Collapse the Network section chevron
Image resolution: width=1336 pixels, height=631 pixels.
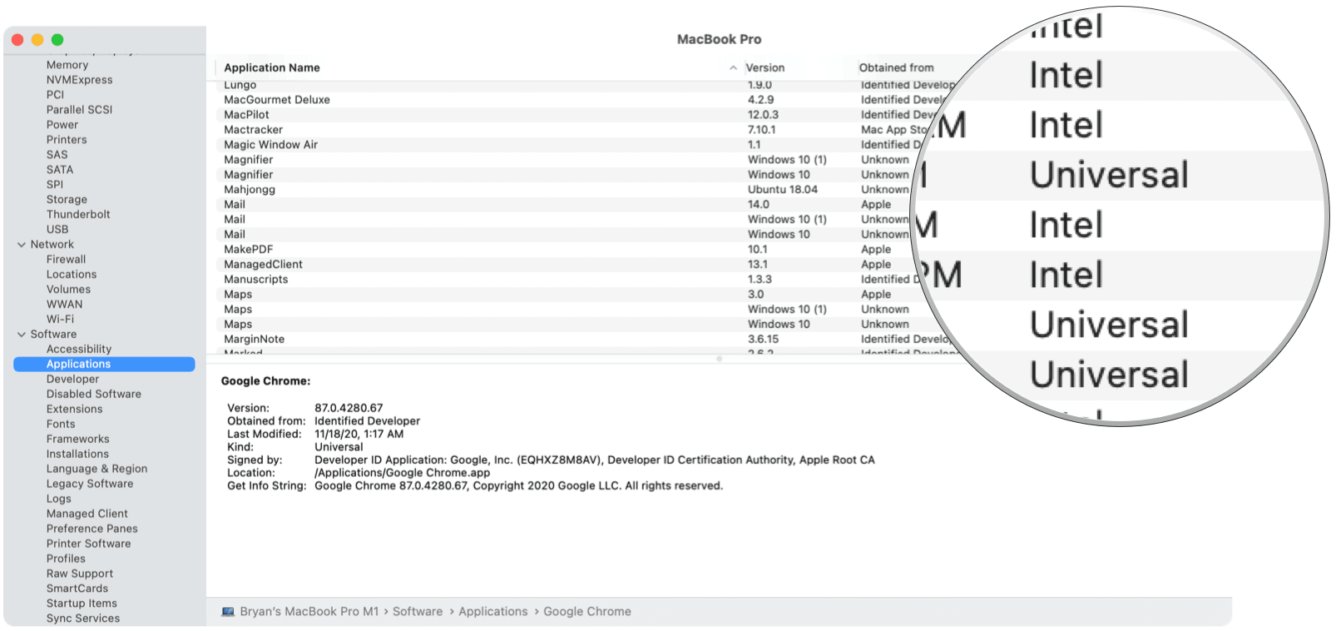pyautogui.click(x=22, y=245)
